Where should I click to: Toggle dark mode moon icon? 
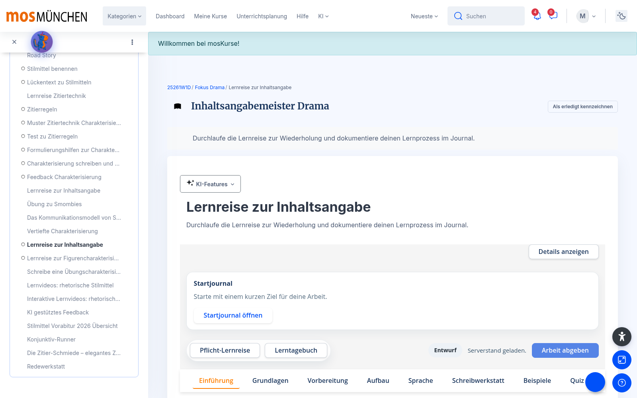point(621,16)
